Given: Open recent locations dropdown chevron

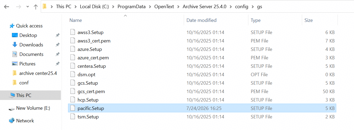Looking at the screenshot, I should (x=28, y=7).
